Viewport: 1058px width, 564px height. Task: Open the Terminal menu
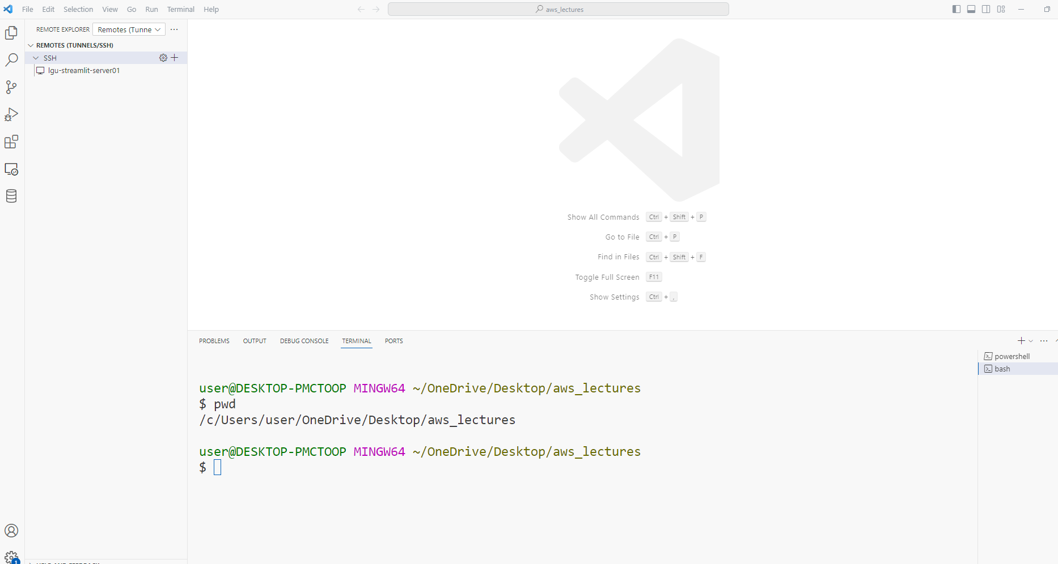click(x=181, y=9)
